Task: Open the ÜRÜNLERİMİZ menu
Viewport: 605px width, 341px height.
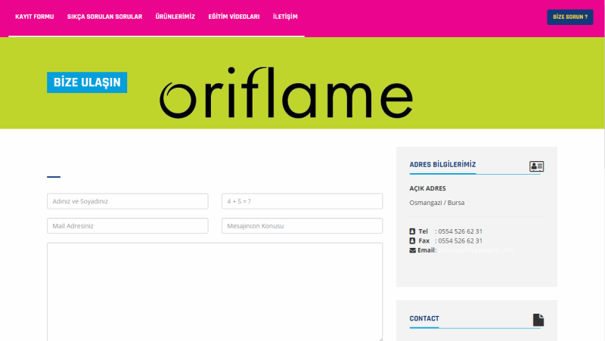Action: pos(175,17)
